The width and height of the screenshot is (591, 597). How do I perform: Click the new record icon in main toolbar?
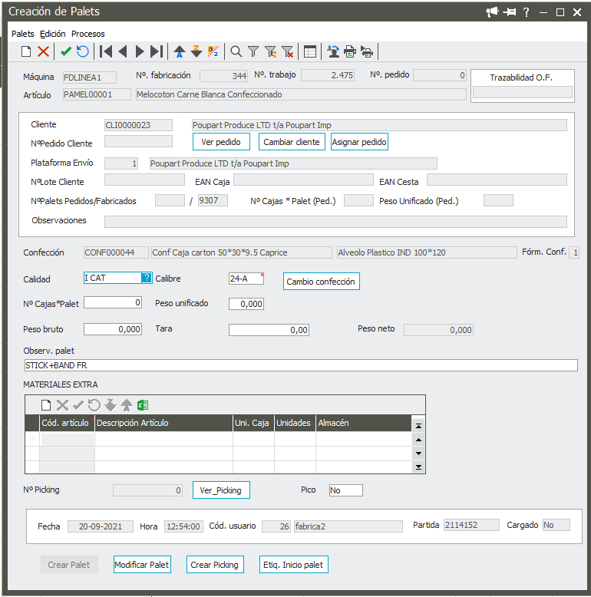[26, 51]
